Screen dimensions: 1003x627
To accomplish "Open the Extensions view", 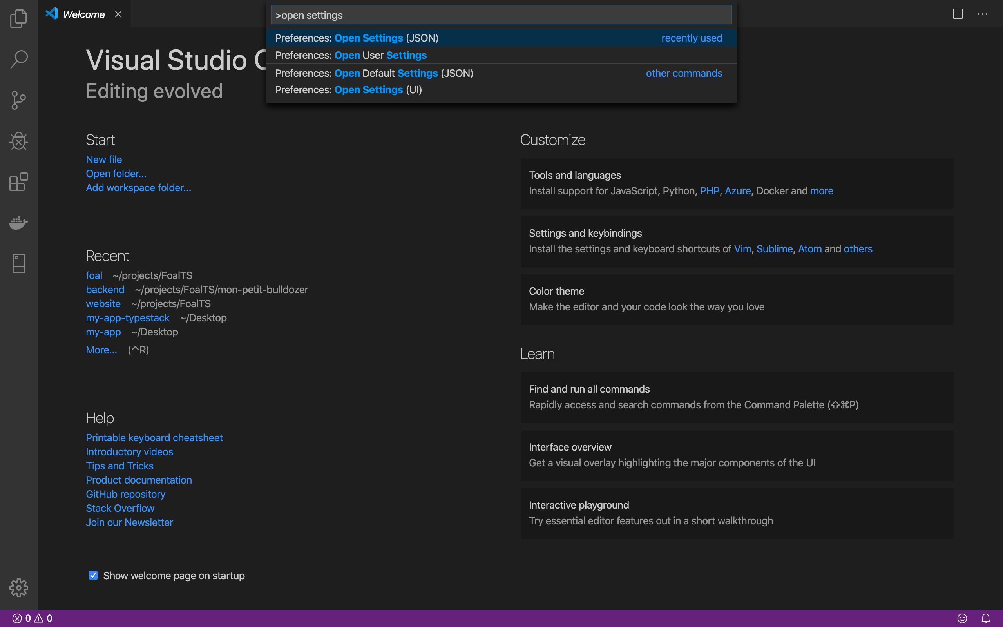I will (18, 181).
